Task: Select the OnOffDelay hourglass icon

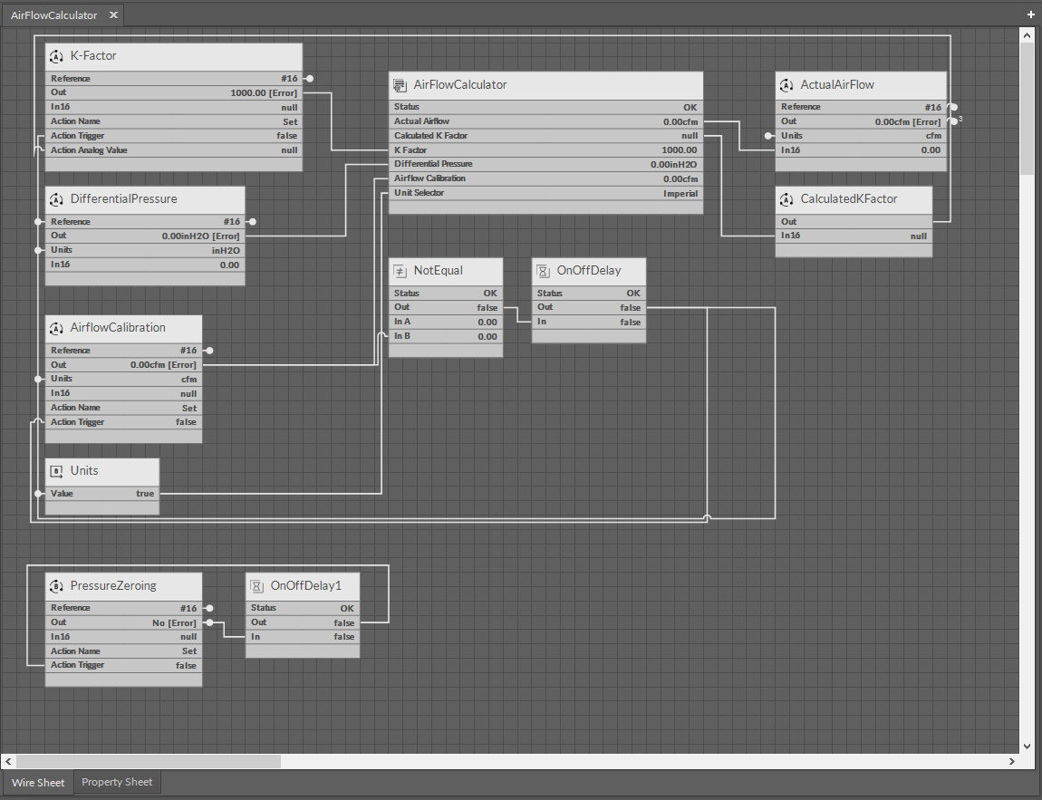Action: [543, 271]
